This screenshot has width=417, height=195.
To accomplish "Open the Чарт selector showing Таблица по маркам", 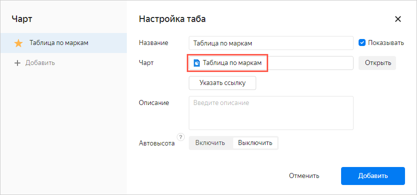I will 271,63.
